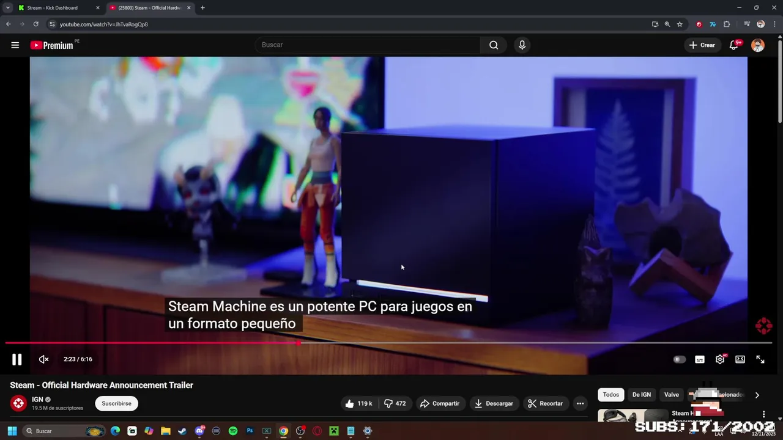The width and height of the screenshot is (783, 440).
Task: Install app from address bar icon
Action: [x=655, y=24]
